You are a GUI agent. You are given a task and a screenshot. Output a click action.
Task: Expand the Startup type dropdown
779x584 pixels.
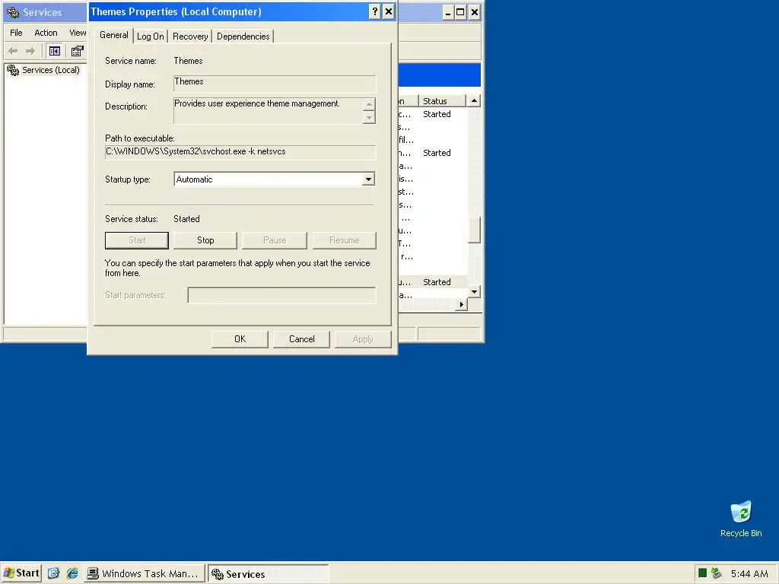pyautogui.click(x=368, y=179)
